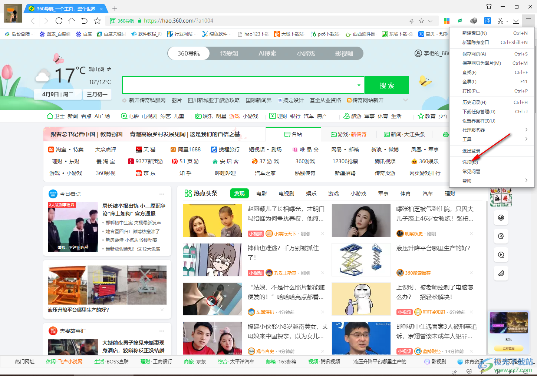The width and height of the screenshot is (537, 376).
Task: Click the pac-man game icon in the sidebar
Action: [501, 236]
